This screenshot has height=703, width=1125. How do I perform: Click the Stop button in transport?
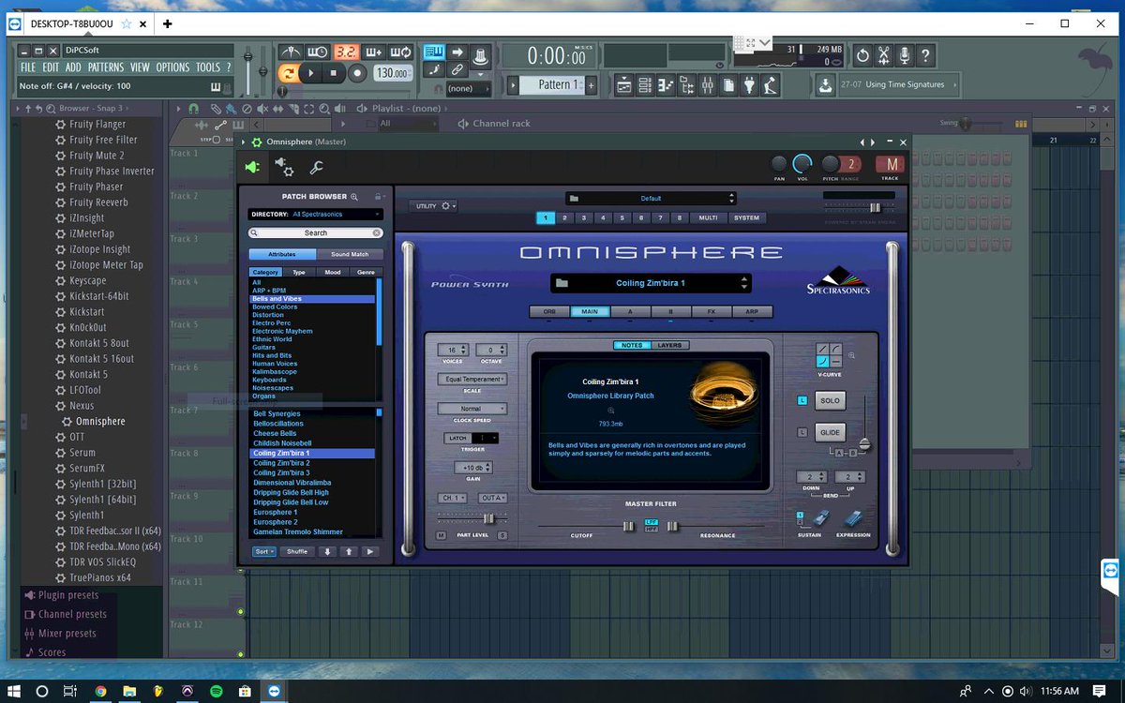[x=335, y=73]
